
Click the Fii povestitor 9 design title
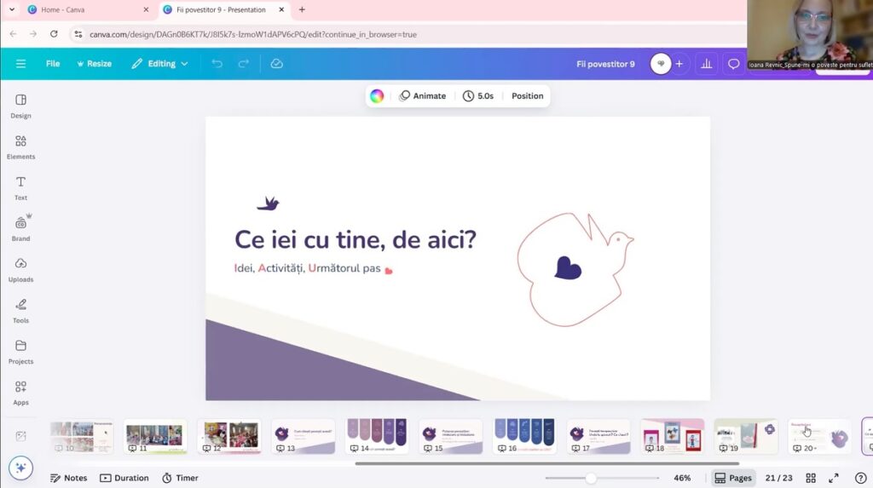(605, 64)
